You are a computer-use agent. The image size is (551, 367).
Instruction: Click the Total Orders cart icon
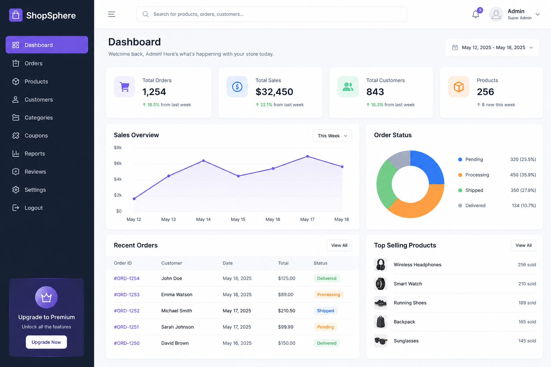[124, 87]
